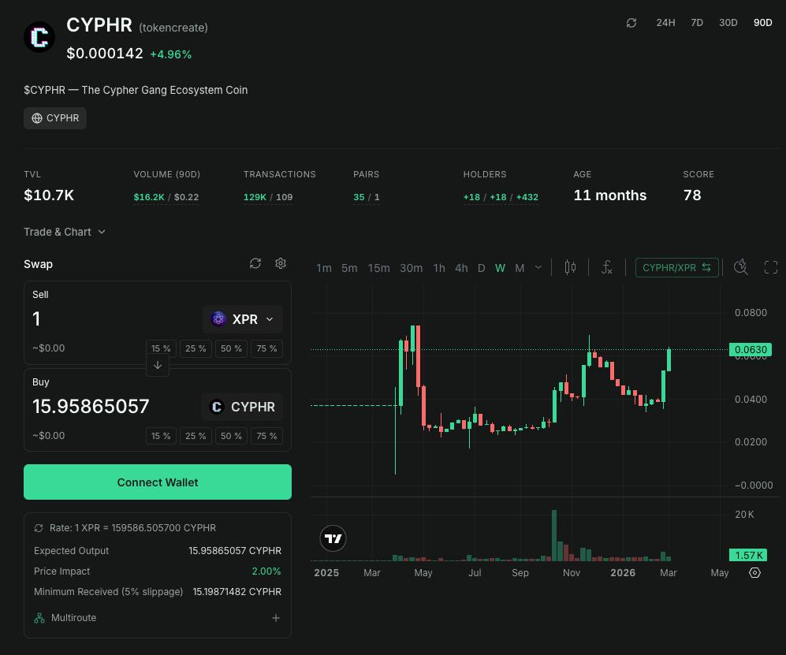Click the Minimum Received 15.19871482 CYPHR value
Screen dimensions: 786x655
coord(237,592)
